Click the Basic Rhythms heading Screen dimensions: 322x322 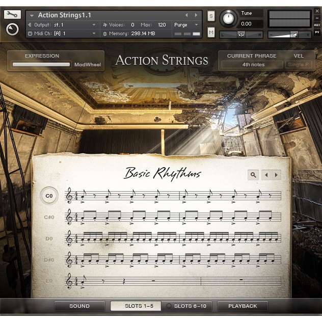[163, 174]
